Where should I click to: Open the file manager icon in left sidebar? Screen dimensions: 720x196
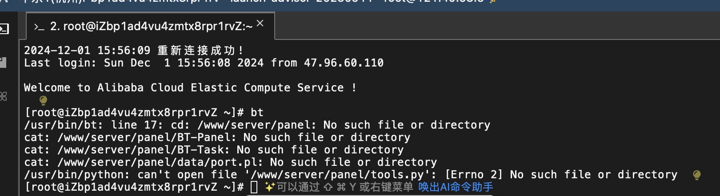point(3,63)
